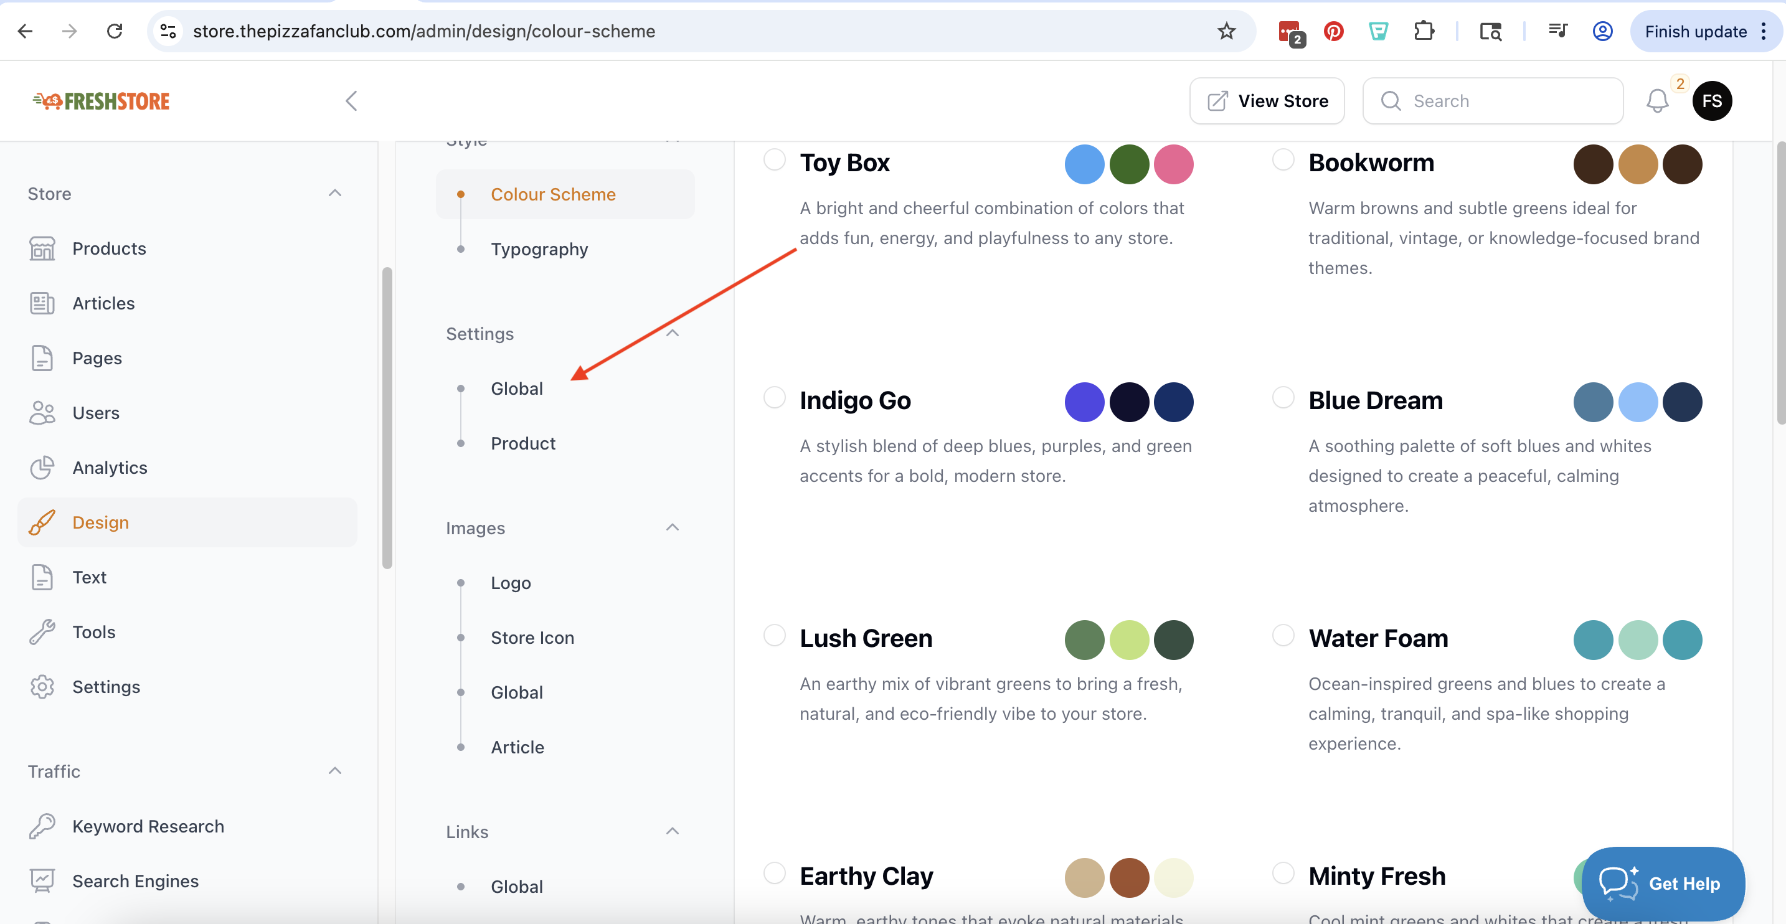1786x924 pixels.
Task: Open Products via its storefront icon
Action: coord(42,248)
